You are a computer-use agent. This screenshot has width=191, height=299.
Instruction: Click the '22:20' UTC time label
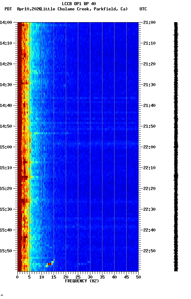[149, 189]
